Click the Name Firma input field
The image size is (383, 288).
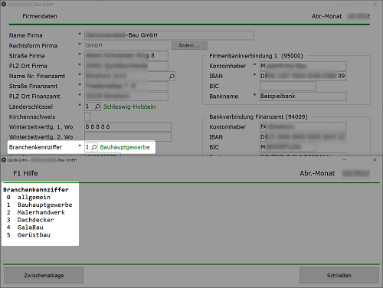[x=169, y=35]
